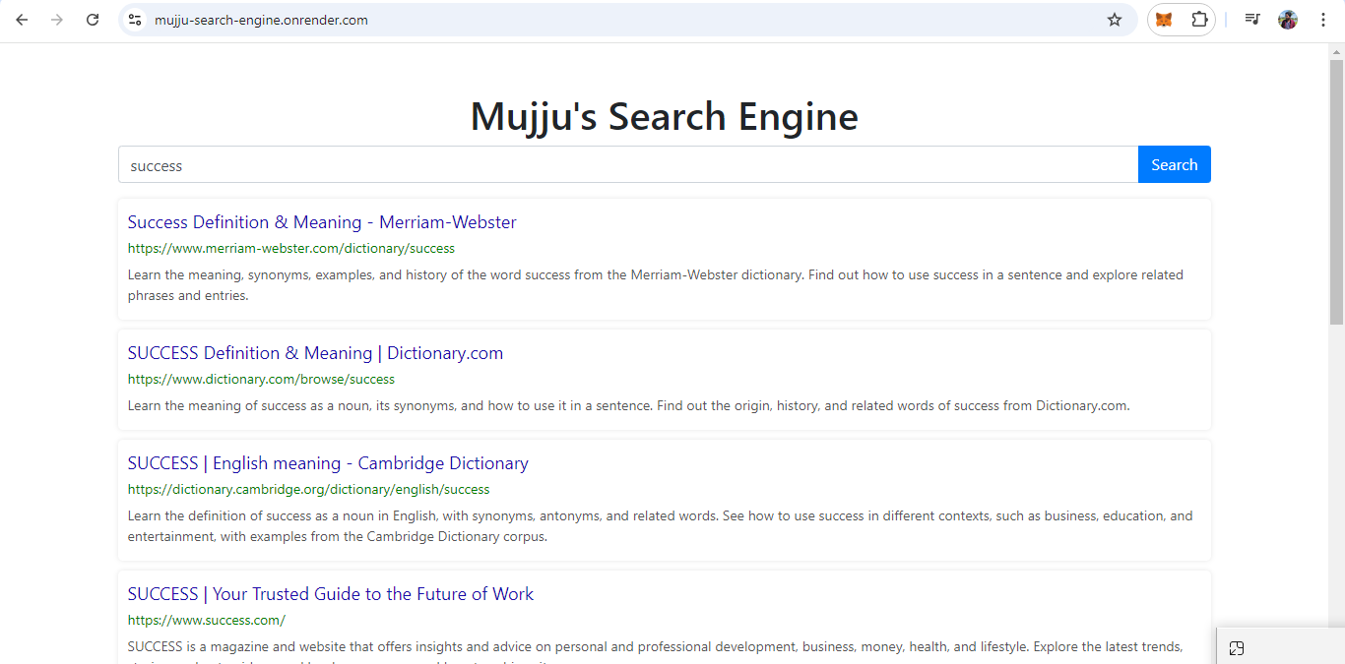Bookmark this page with the star
This screenshot has height=664, width=1345.
pyautogui.click(x=1115, y=20)
